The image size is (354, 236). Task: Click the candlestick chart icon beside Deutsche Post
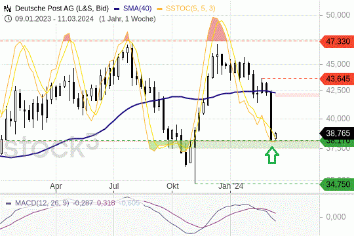(7, 9)
